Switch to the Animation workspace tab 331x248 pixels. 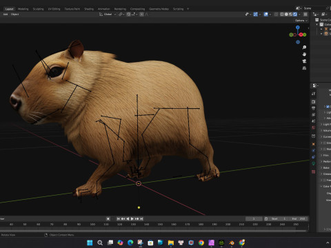[104, 9]
